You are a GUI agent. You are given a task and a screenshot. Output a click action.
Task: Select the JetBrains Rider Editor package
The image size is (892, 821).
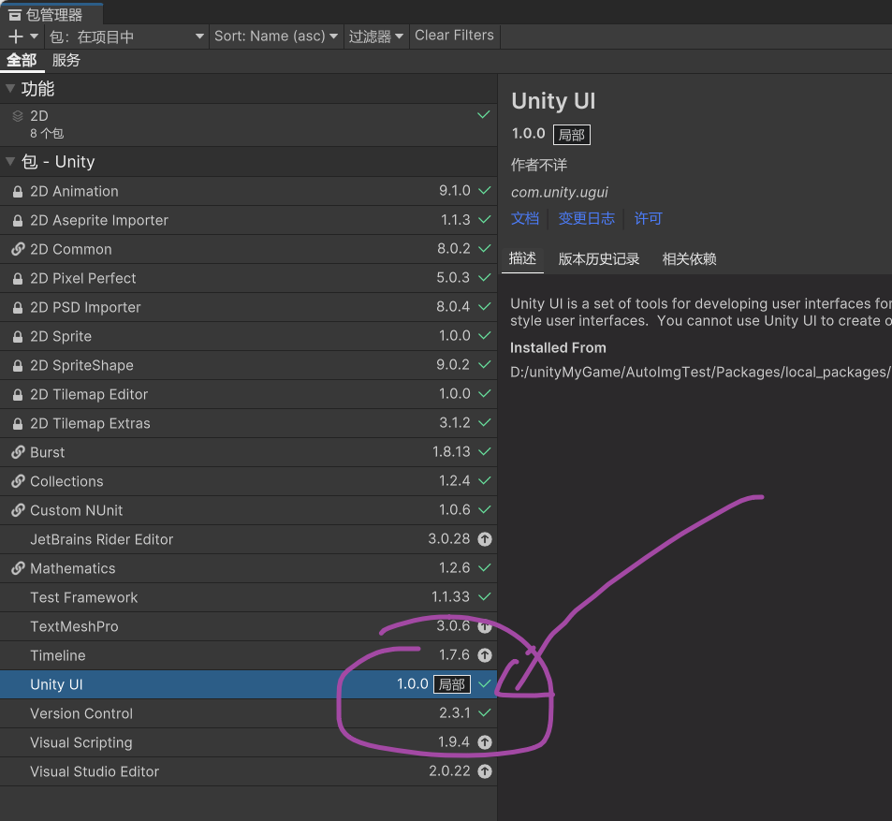[x=248, y=539]
